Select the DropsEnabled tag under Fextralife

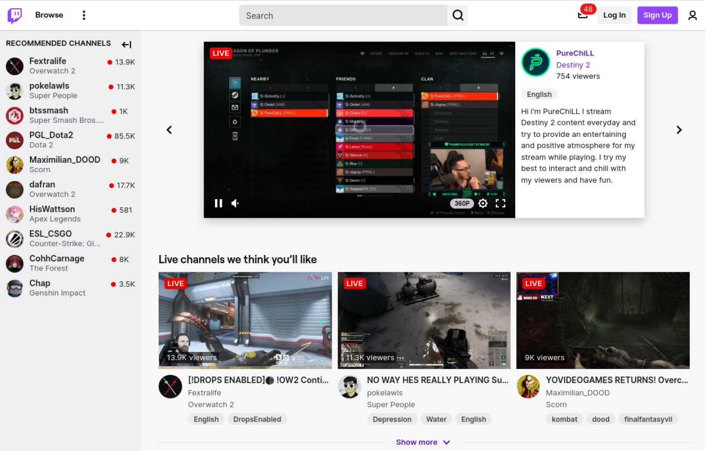pyautogui.click(x=257, y=419)
